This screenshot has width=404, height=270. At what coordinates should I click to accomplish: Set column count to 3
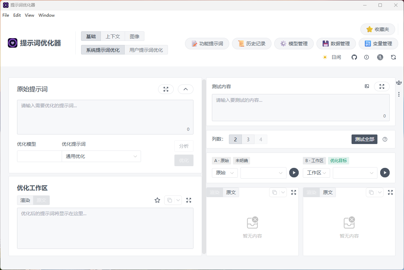click(248, 139)
